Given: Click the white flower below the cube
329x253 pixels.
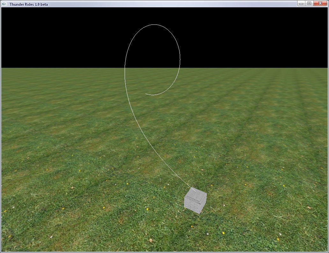Looking at the screenshot, I should pos(208,234).
